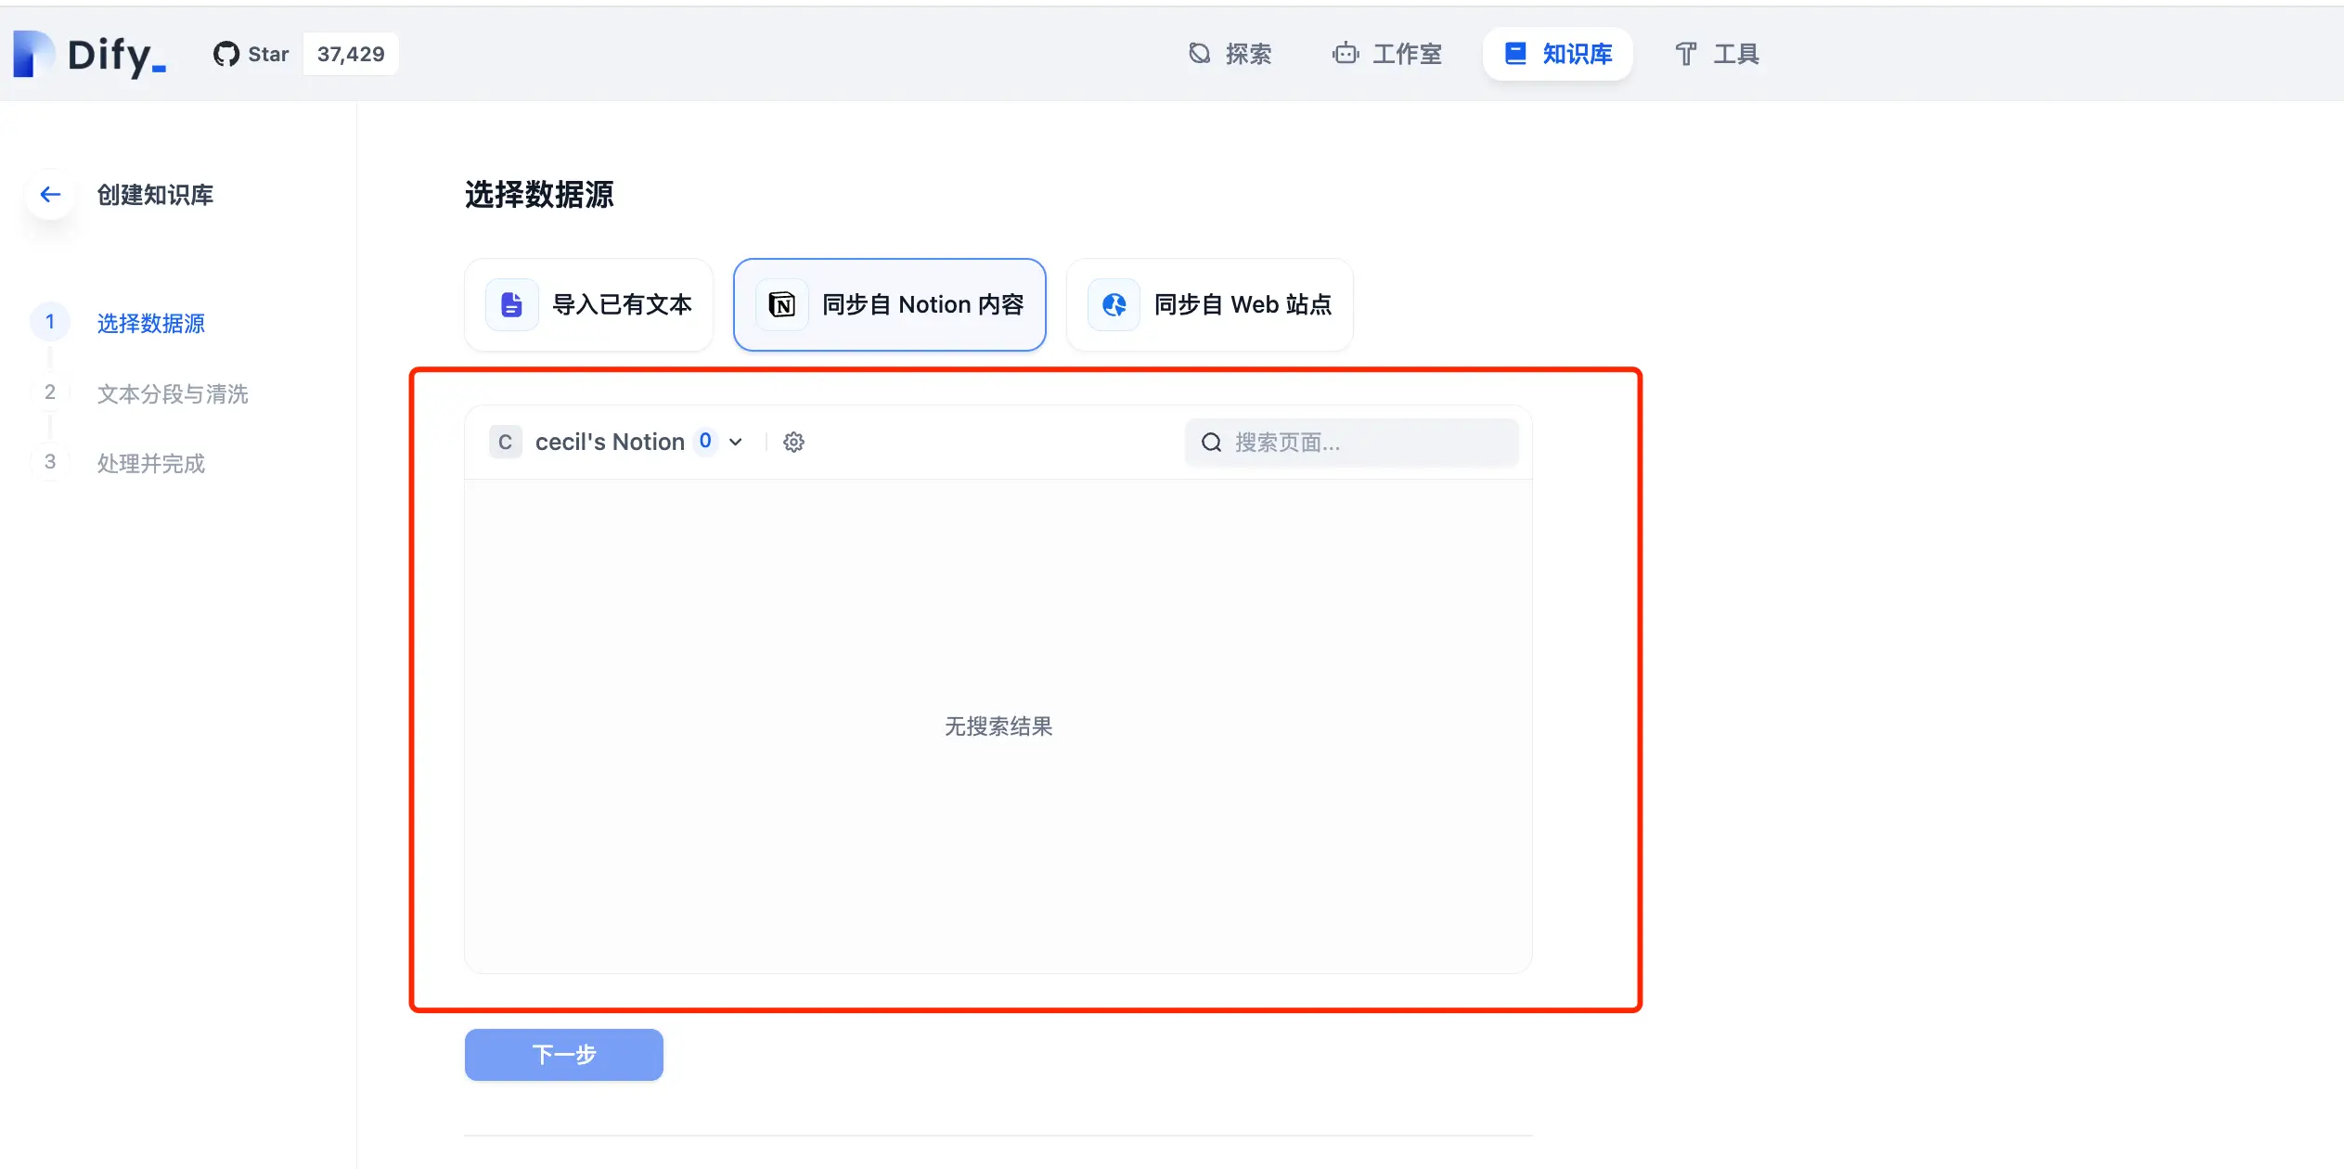Click the 下一步 button
Screen dimensions: 2344x1169
[562, 1054]
